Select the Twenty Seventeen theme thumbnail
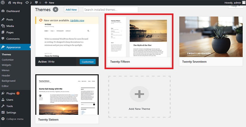The height and width of the screenshot is (127, 246). [211, 37]
